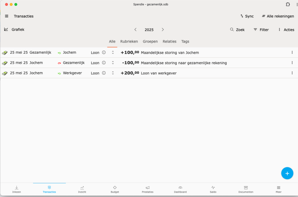
Task: Click info icon on Loon van werkgever row
Action: (104, 73)
